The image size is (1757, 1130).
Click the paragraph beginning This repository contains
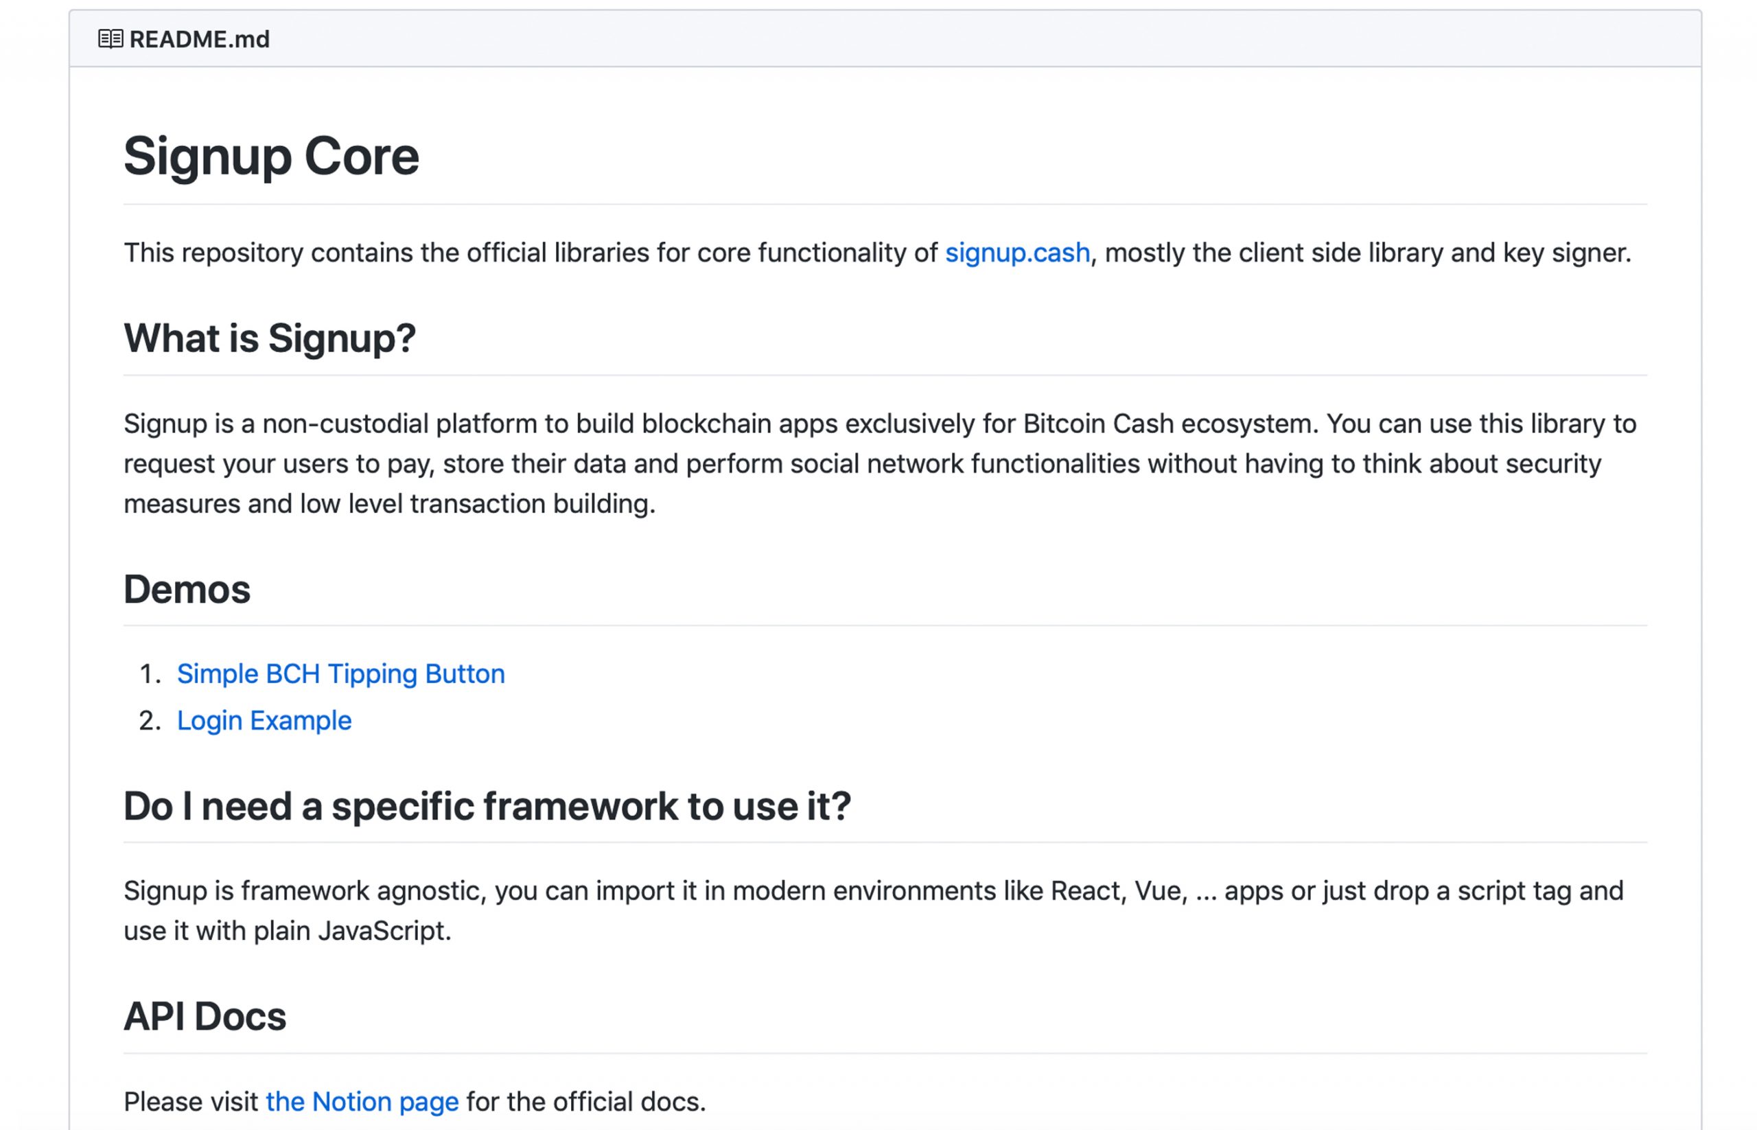[x=513, y=253]
